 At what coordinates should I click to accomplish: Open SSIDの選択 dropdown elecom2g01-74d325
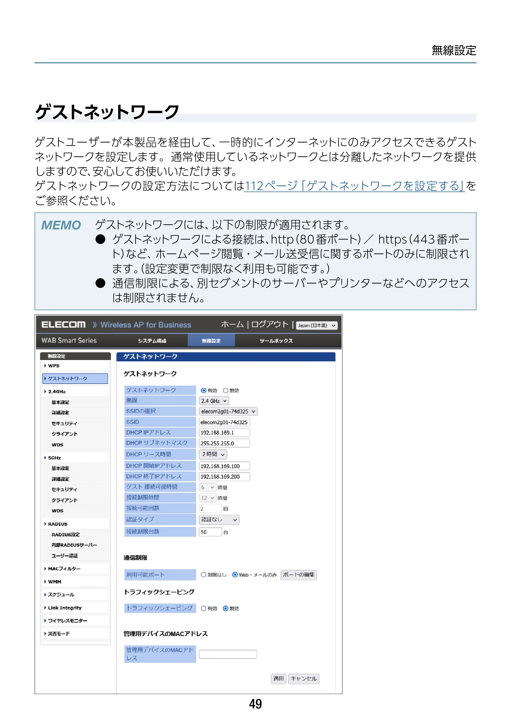point(228,411)
